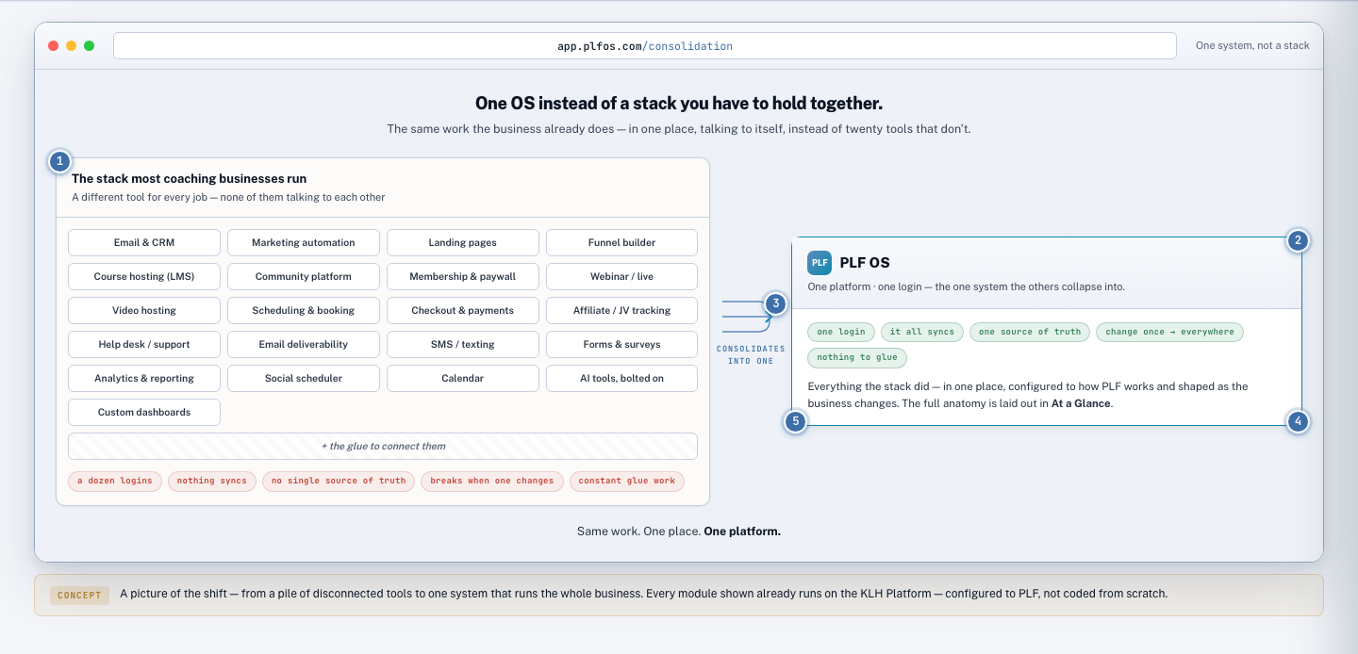Click the '+ the glue to connect them' bar
This screenshot has height=654, width=1358.
[x=383, y=446]
